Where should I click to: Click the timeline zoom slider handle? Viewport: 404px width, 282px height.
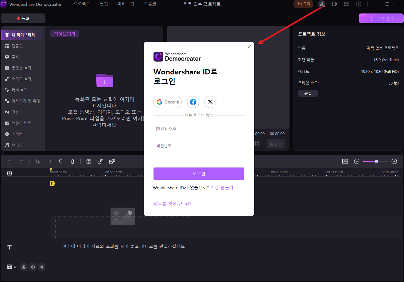pos(376,161)
